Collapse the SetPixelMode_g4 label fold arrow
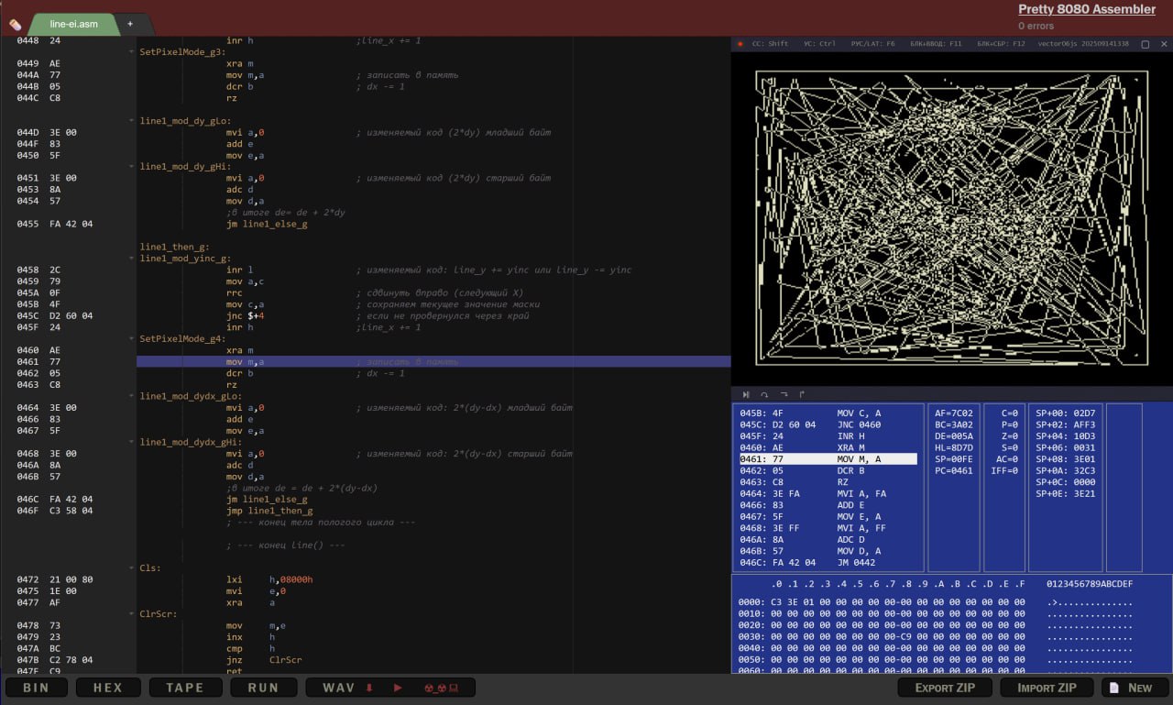Image resolution: width=1173 pixels, height=705 pixels. click(x=132, y=339)
